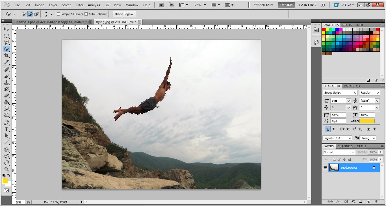The image size is (386, 206).
Task: Select the Paint Bucket tool
Action: [6, 102]
